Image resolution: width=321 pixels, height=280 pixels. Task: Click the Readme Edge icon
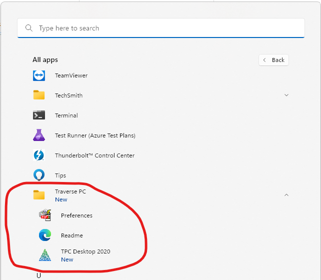[45, 235]
